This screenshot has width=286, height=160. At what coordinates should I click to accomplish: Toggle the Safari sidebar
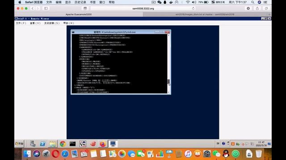tap(46, 8)
